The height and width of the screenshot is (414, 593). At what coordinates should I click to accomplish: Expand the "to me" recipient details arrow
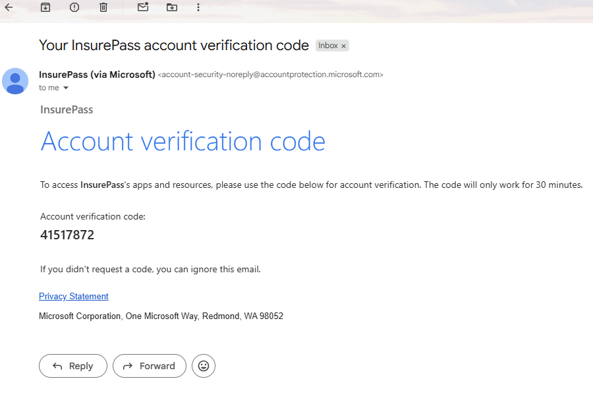tap(66, 88)
